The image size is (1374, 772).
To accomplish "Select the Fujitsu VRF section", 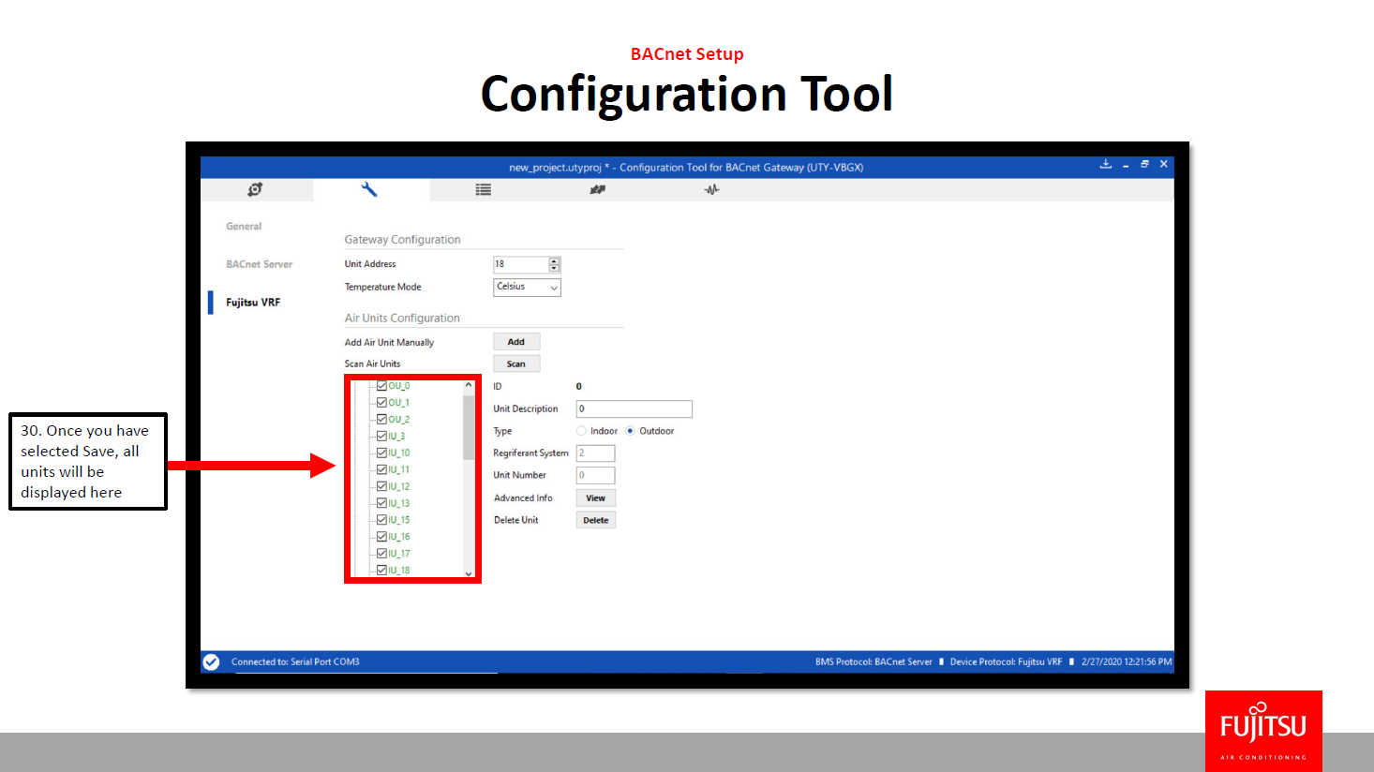I will pyautogui.click(x=253, y=303).
